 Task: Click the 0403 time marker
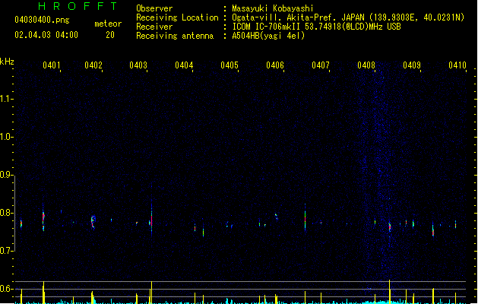[x=138, y=65]
